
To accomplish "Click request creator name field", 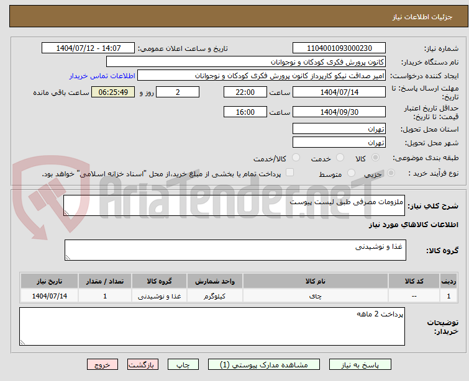I will pos(262,76).
